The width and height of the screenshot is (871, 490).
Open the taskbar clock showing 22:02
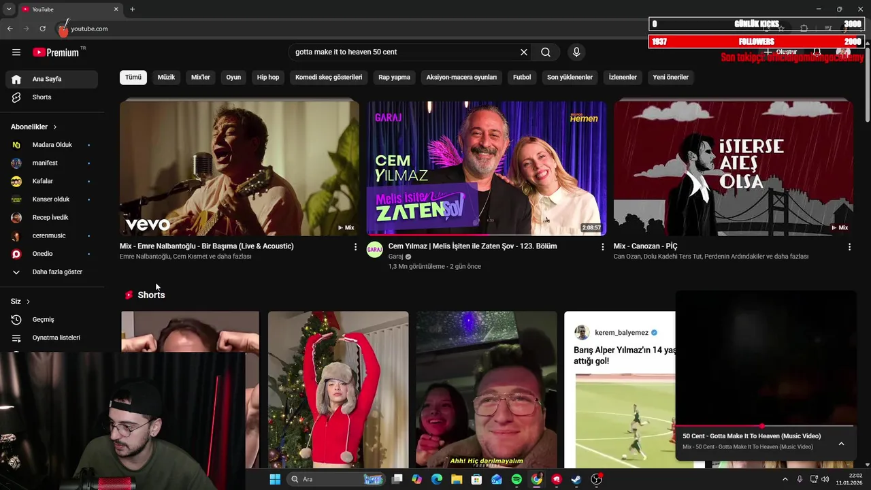click(x=850, y=479)
